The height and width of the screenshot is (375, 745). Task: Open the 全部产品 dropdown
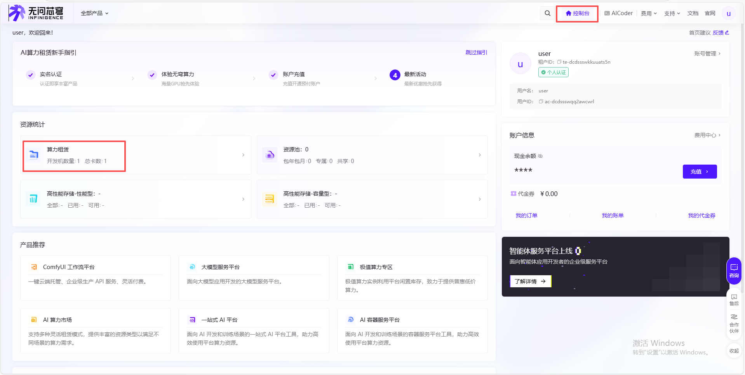point(94,13)
